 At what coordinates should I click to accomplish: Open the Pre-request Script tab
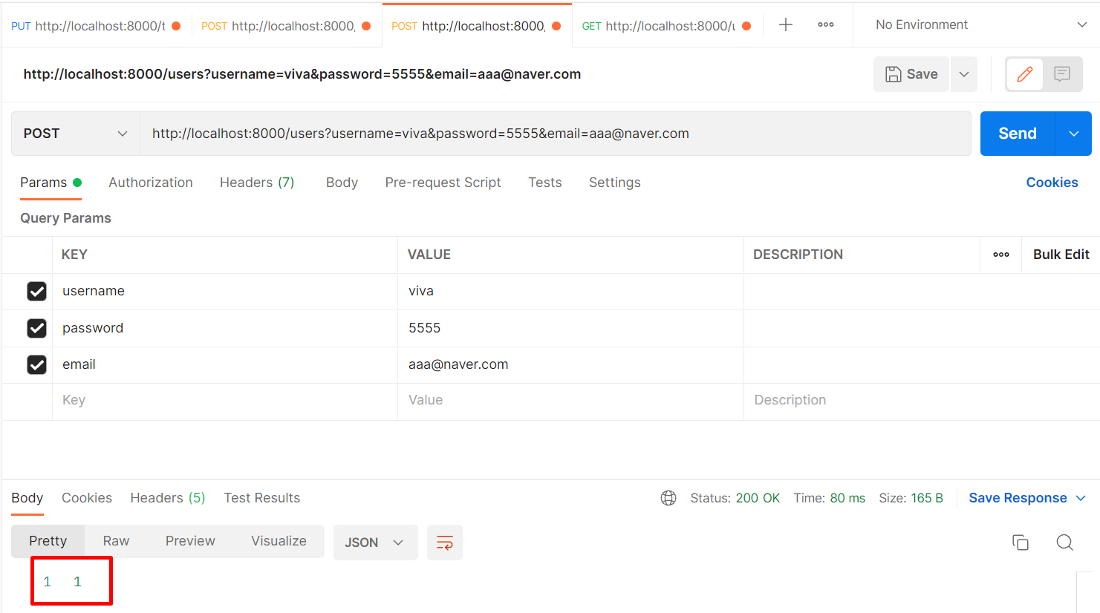pos(443,183)
